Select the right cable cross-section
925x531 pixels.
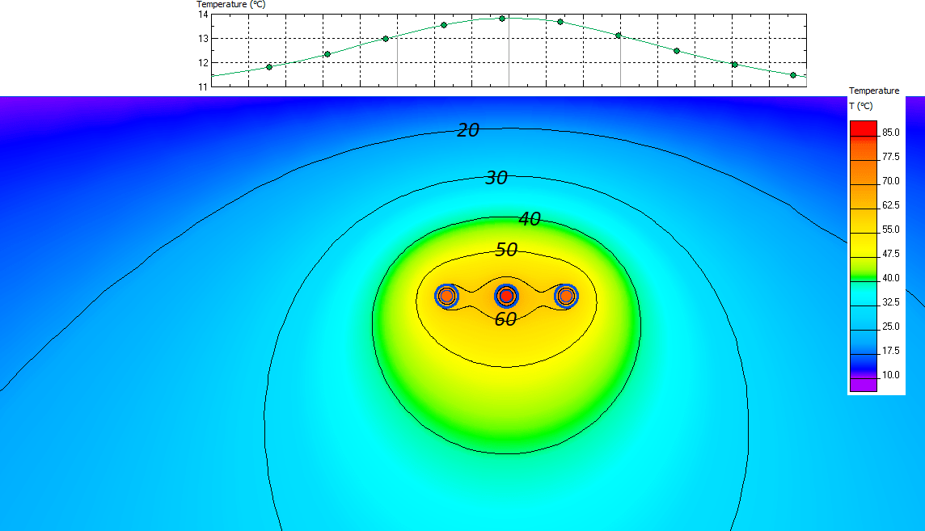565,297
